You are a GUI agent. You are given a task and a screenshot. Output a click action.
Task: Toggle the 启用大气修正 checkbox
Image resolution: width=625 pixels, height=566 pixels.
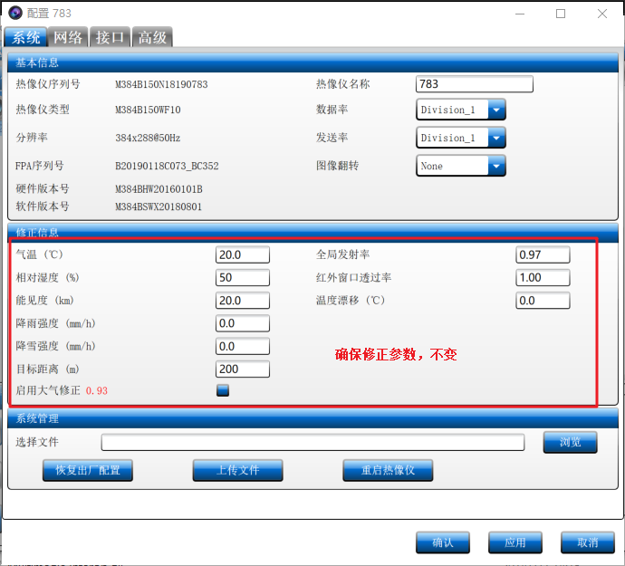pyautogui.click(x=222, y=390)
